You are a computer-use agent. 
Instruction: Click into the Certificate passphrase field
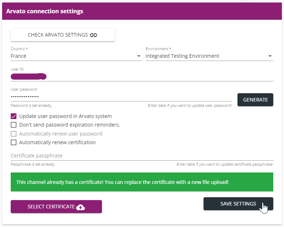[x=142, y=156]
